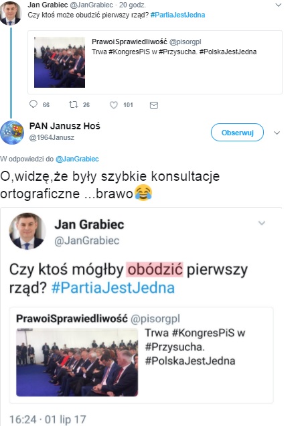Image resolution: width=300 pixels, height=426 pixels.
Task: Open direct message envelope icon
Action: coord(154,105)
